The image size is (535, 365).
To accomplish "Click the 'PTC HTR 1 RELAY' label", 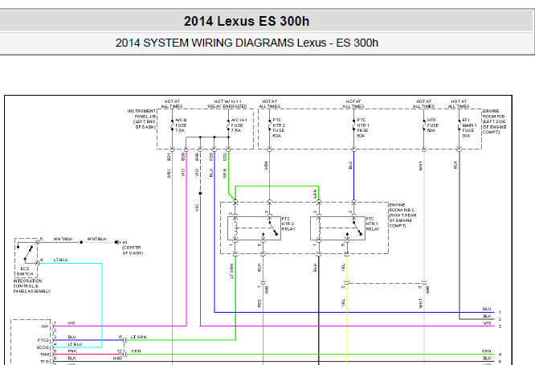I will [x=373, y=224].
